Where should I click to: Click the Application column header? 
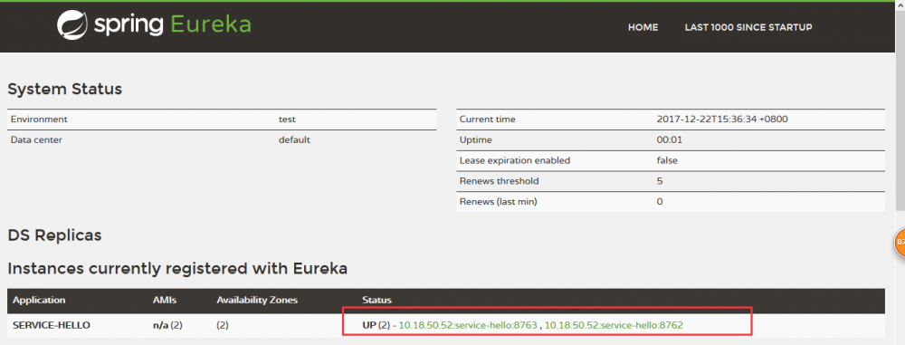39,301
